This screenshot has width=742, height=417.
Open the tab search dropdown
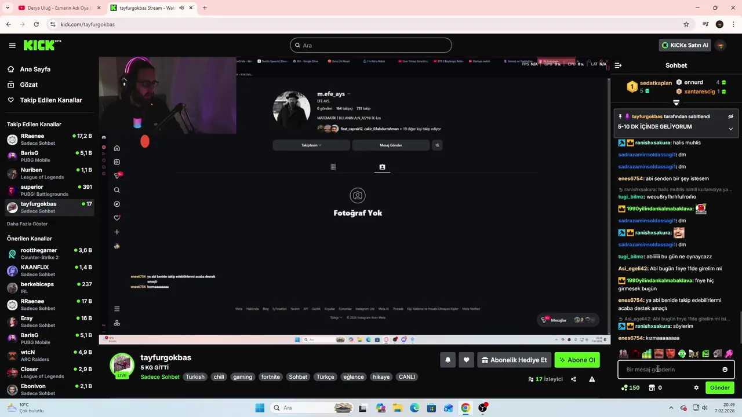tap(8, 8)
